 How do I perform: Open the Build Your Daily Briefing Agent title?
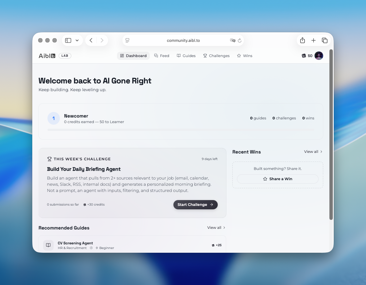pyautogui.click(x=83, y=169)
